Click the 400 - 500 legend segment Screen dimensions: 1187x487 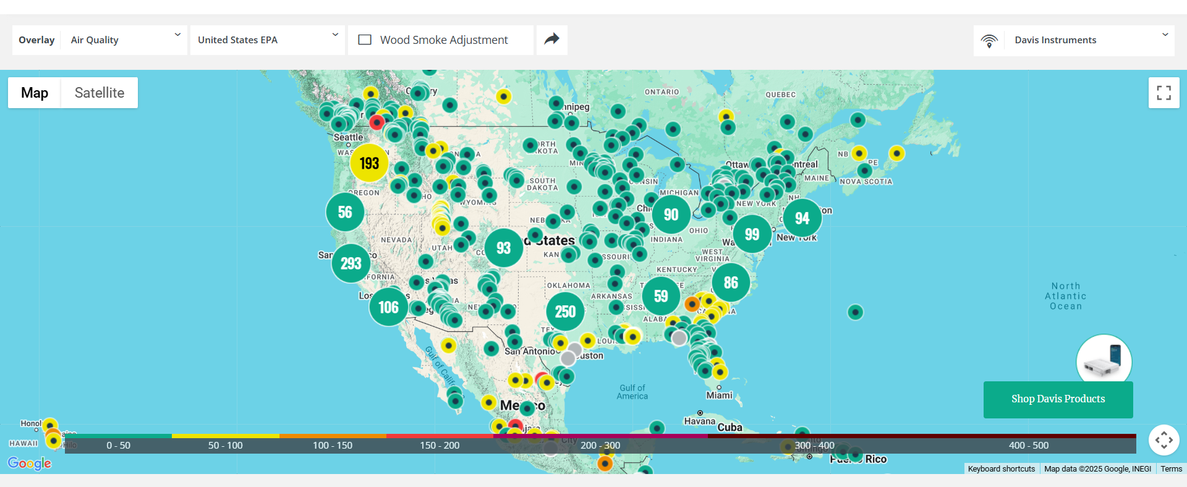tap(1029, 444)
